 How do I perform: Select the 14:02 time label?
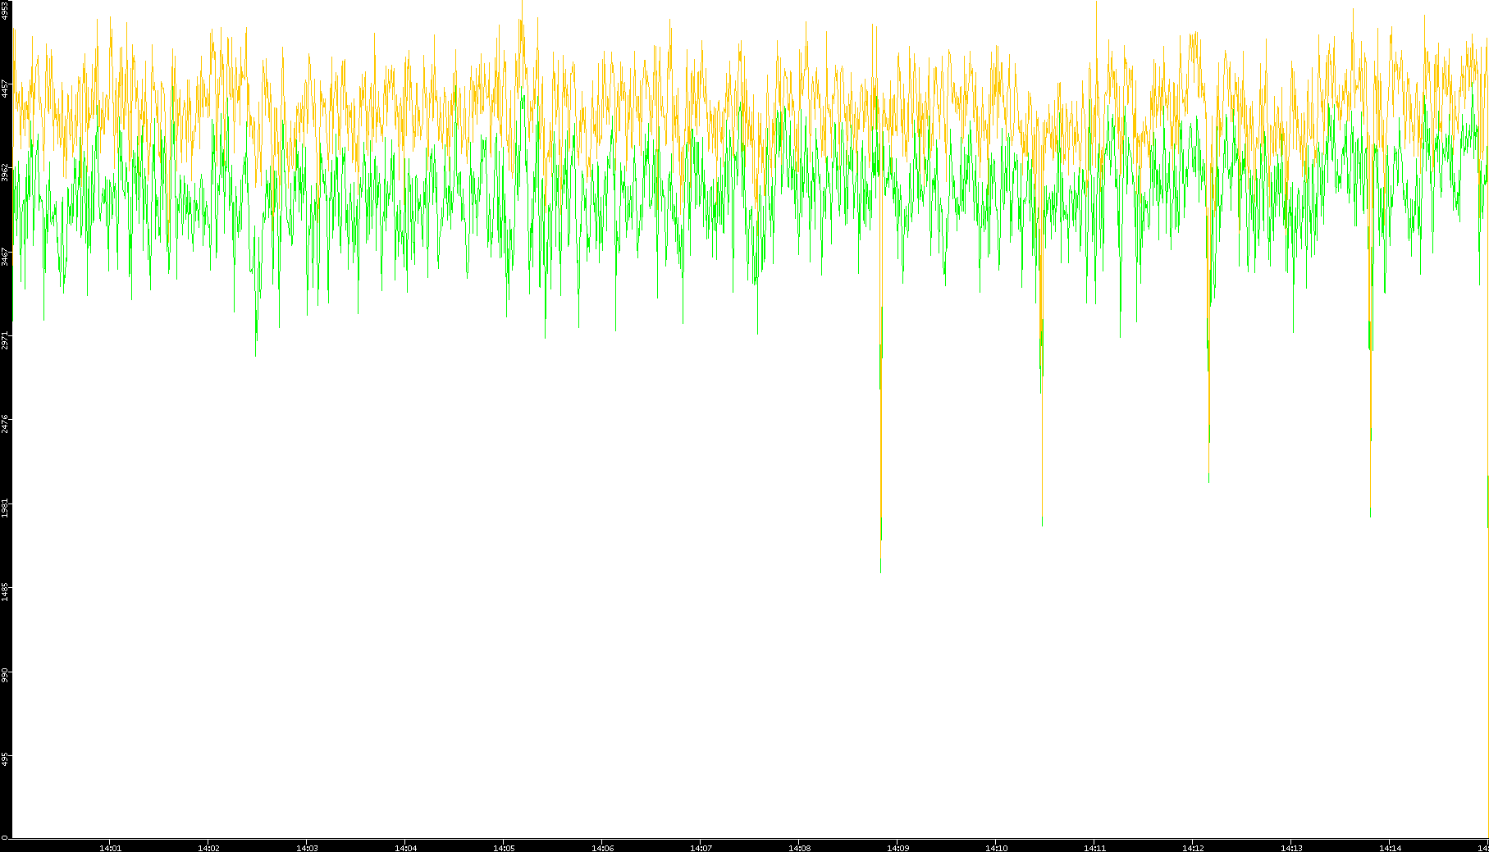[x=208, y=848]
